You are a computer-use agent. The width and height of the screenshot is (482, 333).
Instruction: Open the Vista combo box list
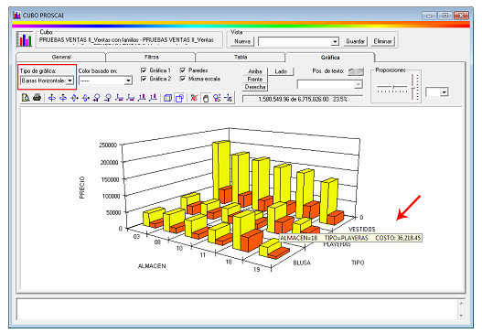click(x=335, y=41)
